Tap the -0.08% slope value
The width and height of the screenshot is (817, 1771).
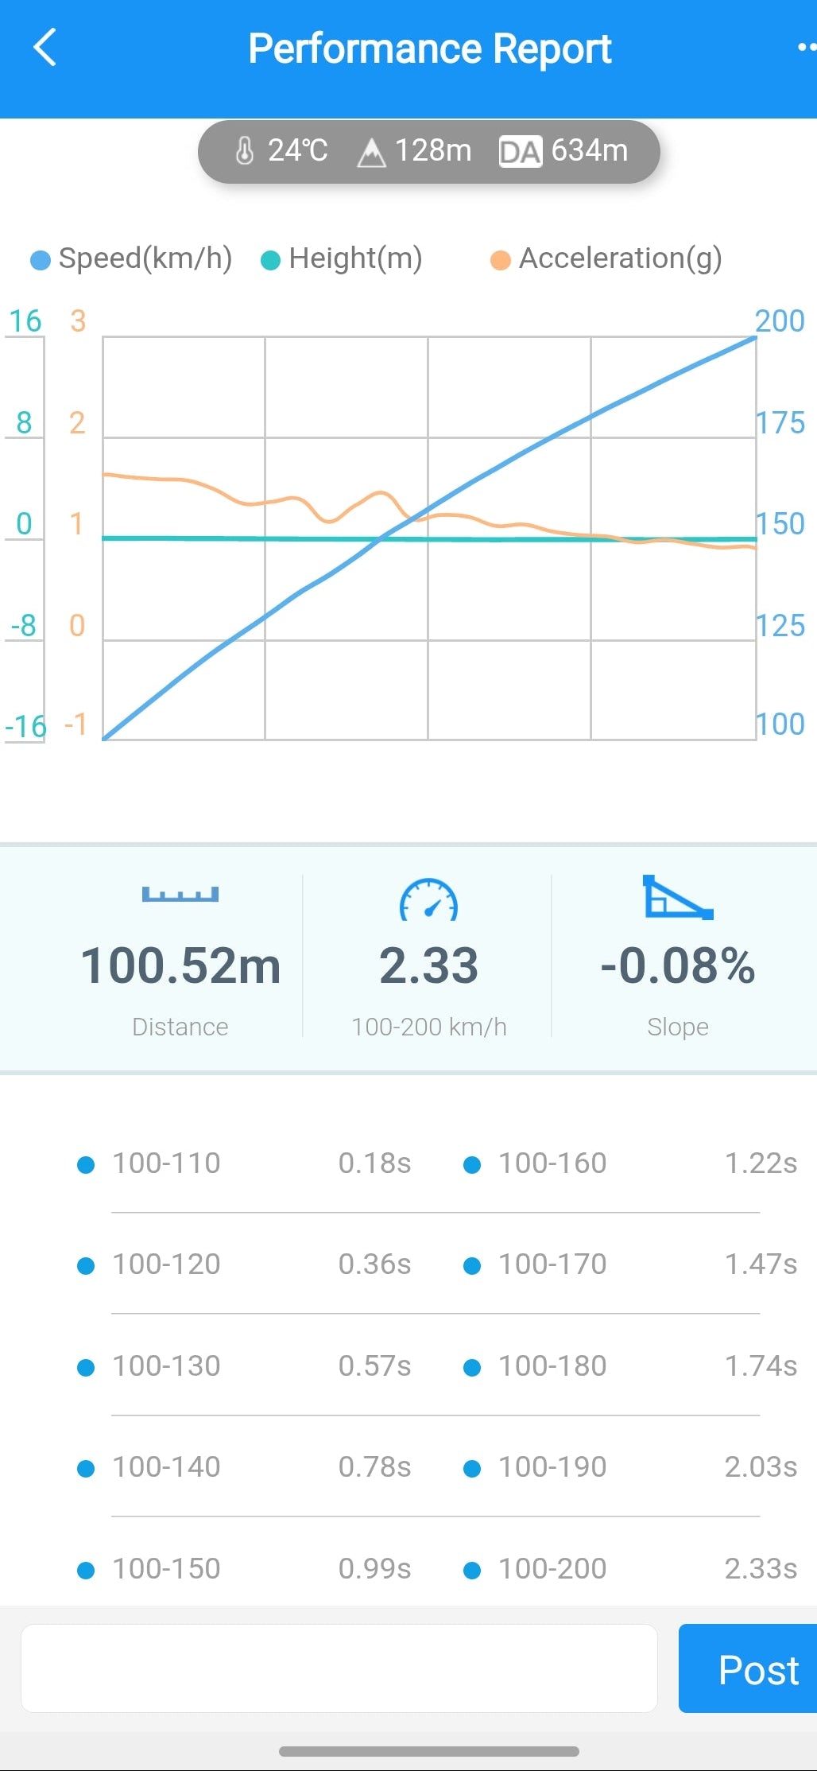[x=677, y=965]
